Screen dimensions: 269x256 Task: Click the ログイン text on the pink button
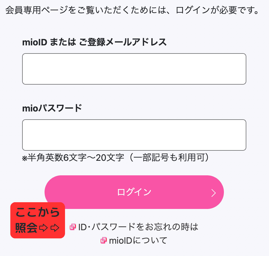[x=134, y=192]
